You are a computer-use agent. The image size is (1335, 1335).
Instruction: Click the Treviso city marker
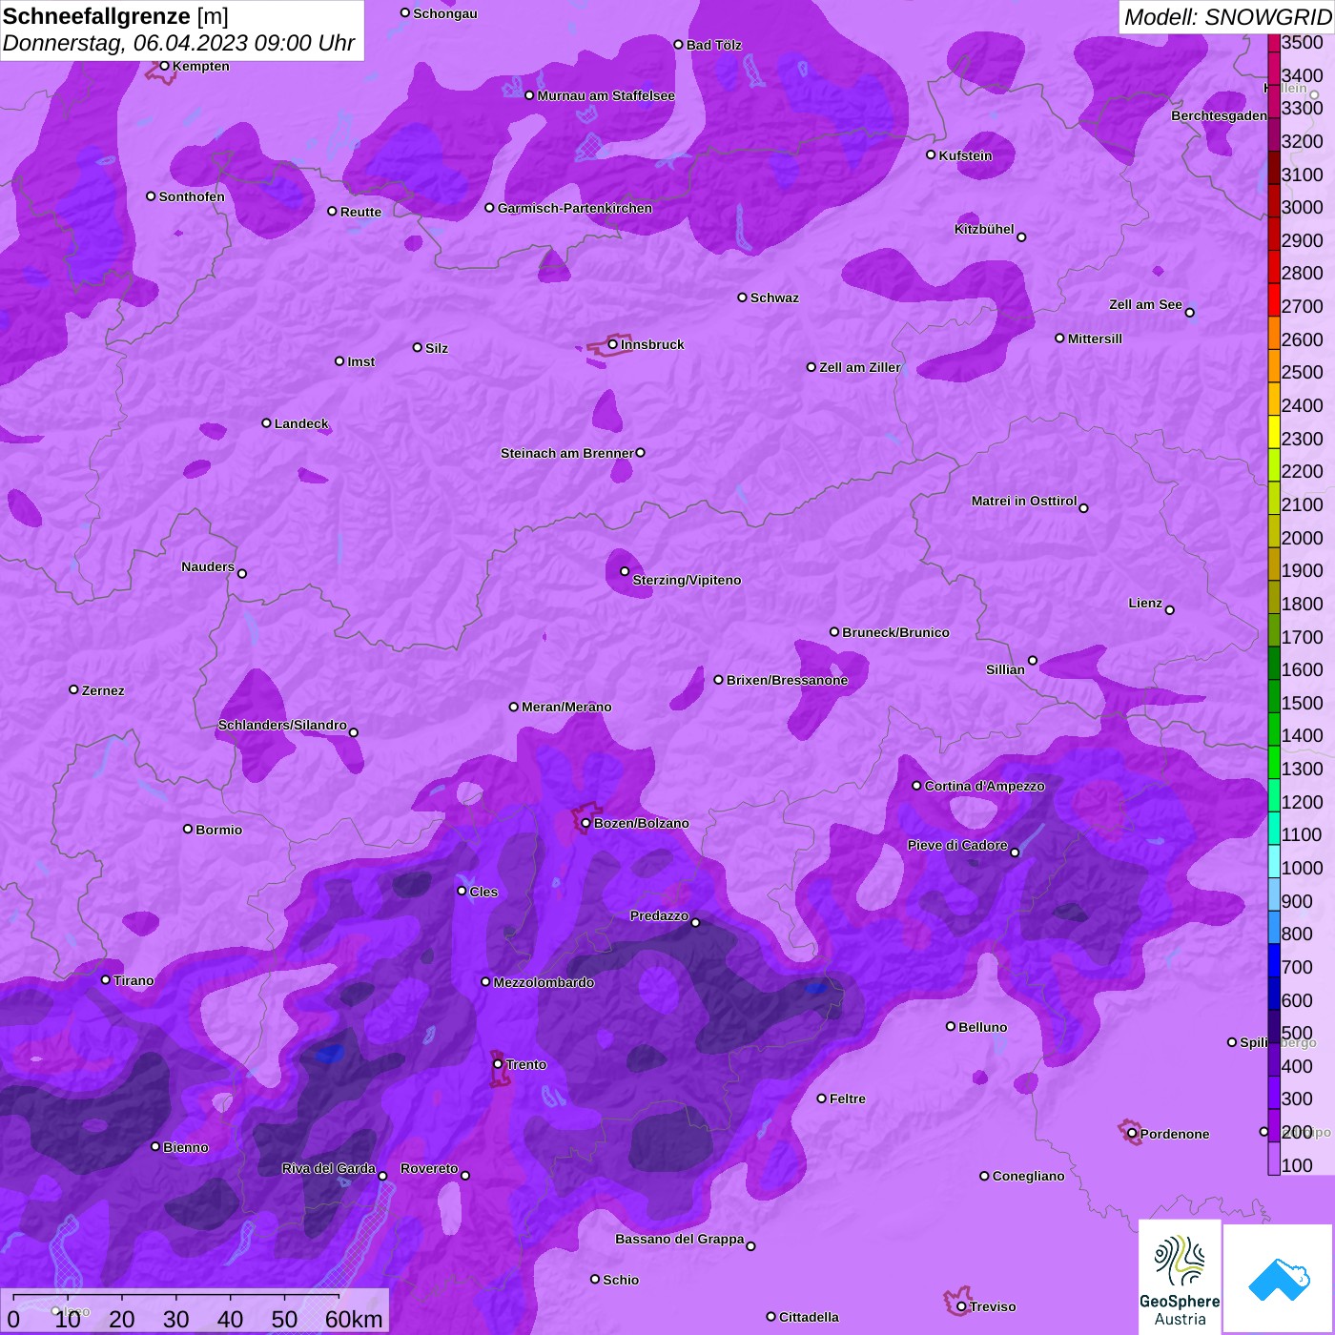(961, 1306)
